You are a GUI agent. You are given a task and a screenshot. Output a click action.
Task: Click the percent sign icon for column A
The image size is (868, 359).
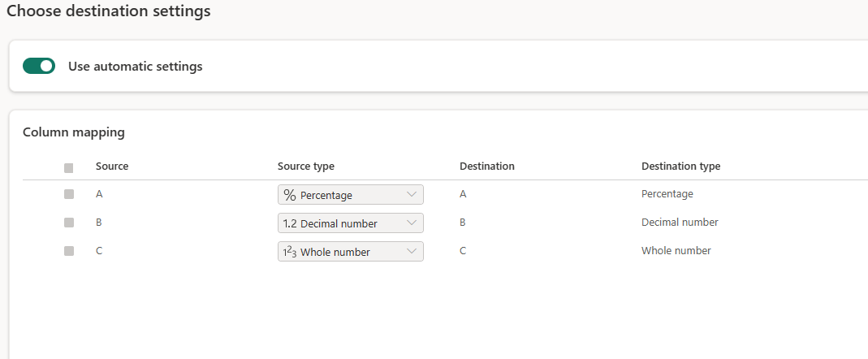click(290, 194)
